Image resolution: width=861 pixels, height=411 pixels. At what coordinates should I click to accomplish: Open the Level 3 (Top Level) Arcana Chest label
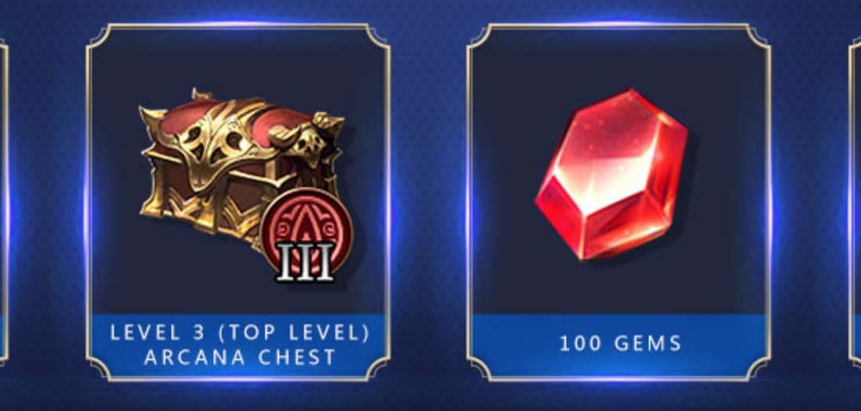click(239, 345)
